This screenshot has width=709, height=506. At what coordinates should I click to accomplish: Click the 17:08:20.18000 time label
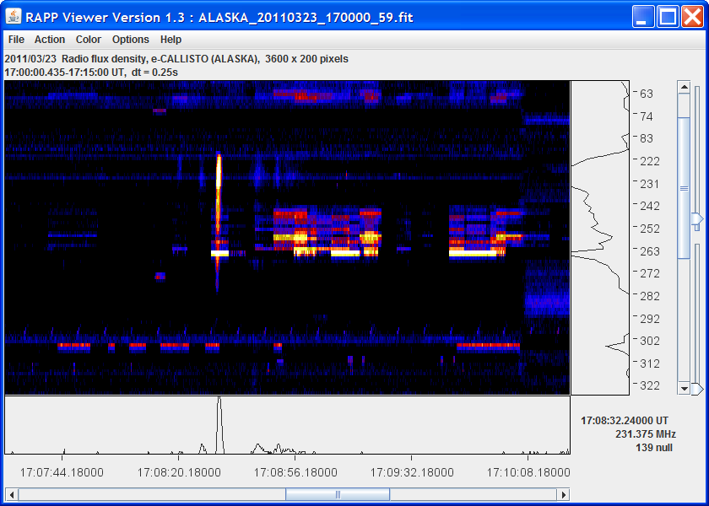[x=179, y=472]
